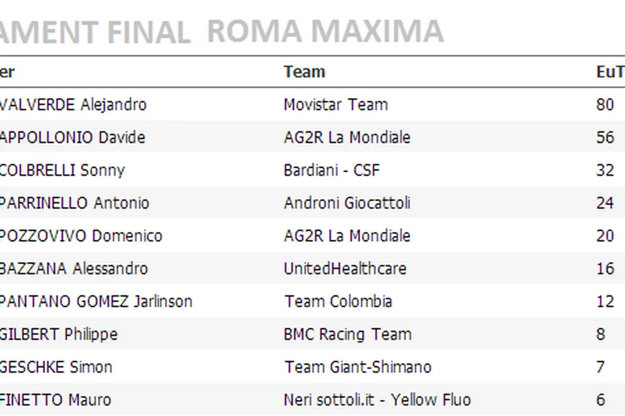Click COLBRELLI Sonny rider name

62,170
